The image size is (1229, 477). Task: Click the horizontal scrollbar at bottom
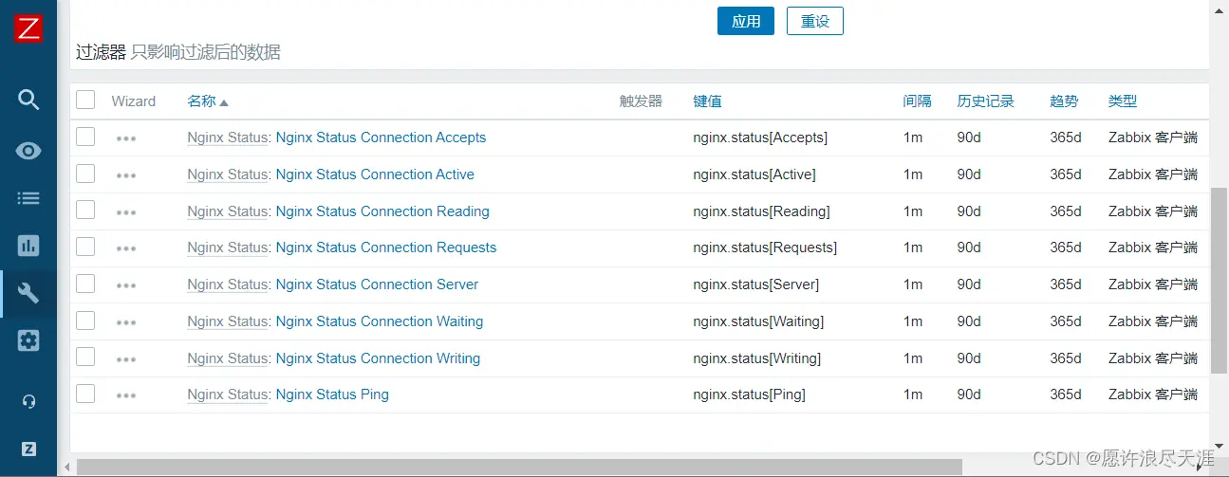(518, 467)
